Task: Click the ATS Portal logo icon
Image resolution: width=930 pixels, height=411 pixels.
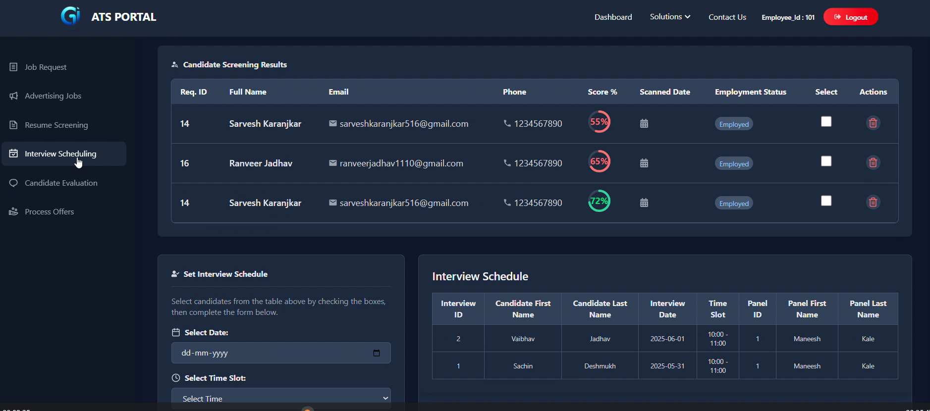Action: [70, 16]
